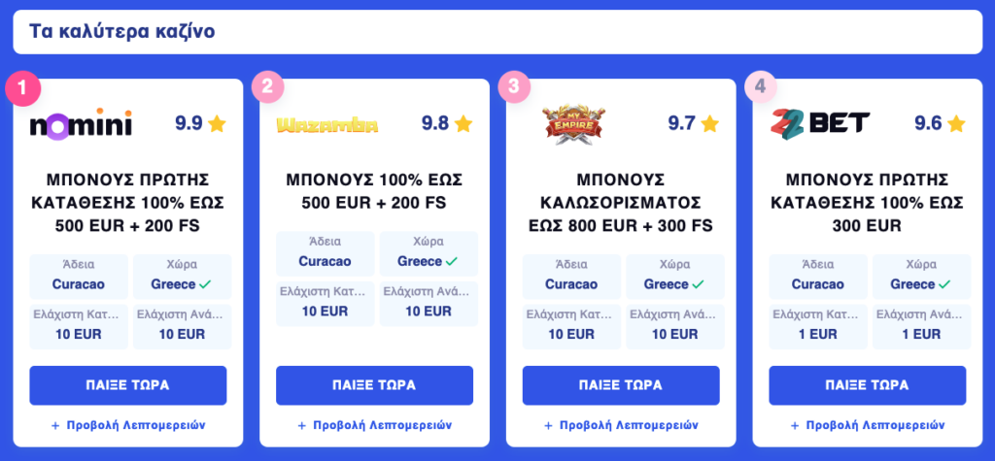The height and width of the screenshot is (461, 995).
Task: Click ΠΑΙΞΕ ΤΩΡΑ button for 22Bet
Action: pos(868,385)
